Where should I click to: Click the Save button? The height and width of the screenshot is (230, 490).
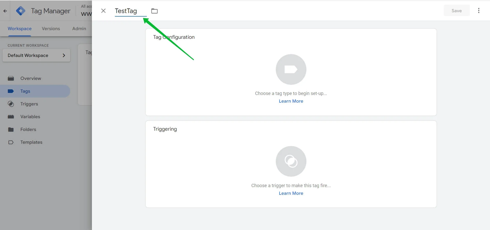click(x=457, y=11)
